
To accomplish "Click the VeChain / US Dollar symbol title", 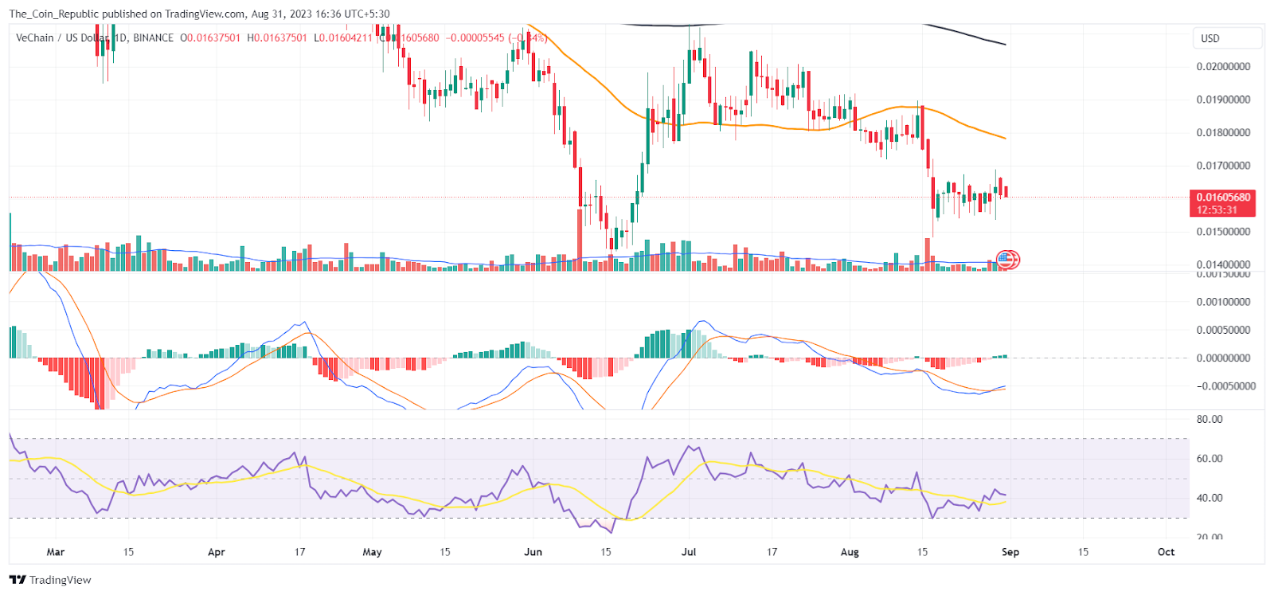I will coord(64,37).
